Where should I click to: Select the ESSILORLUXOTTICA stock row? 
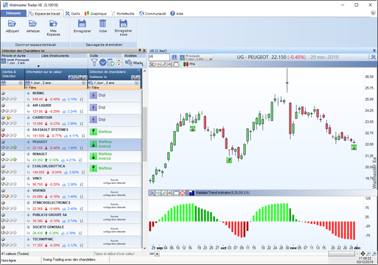point(71,169)
